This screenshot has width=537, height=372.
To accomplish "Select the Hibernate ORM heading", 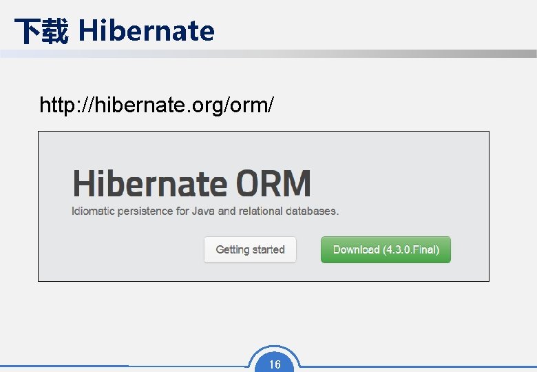I will 192,183.
